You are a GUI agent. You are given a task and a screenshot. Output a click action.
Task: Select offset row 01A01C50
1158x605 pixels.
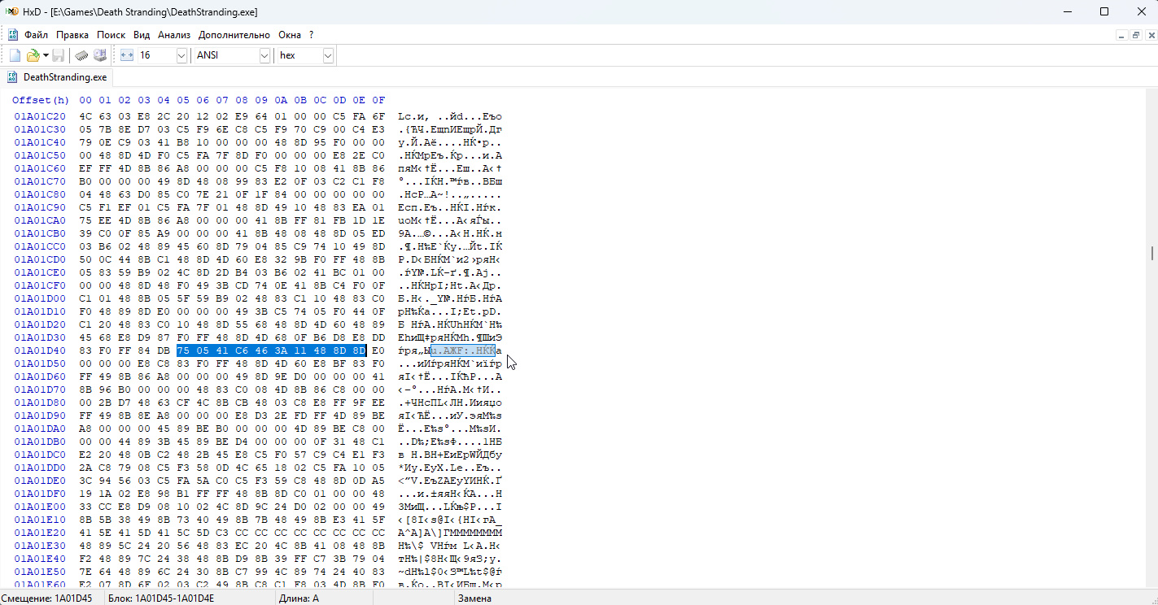coord(40,155)
